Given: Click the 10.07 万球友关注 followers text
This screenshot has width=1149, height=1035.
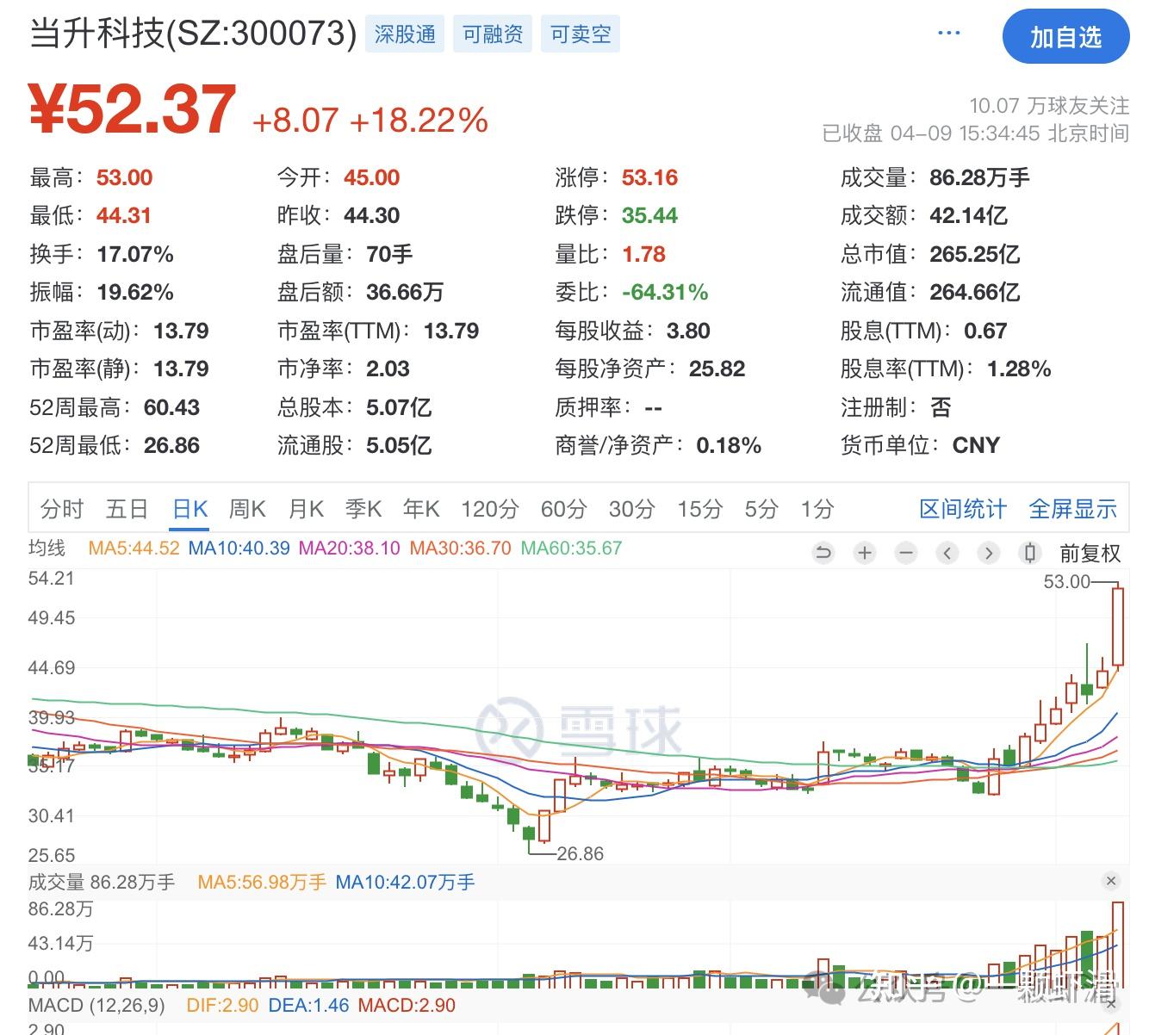Looking at the screenshot, I should pos(1048,106).
